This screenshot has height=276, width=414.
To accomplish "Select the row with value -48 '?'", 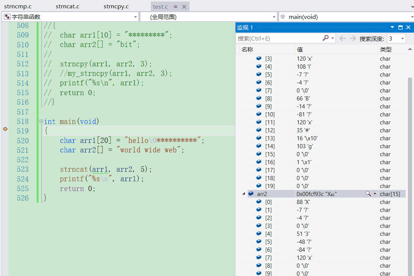I will (322, 242).
